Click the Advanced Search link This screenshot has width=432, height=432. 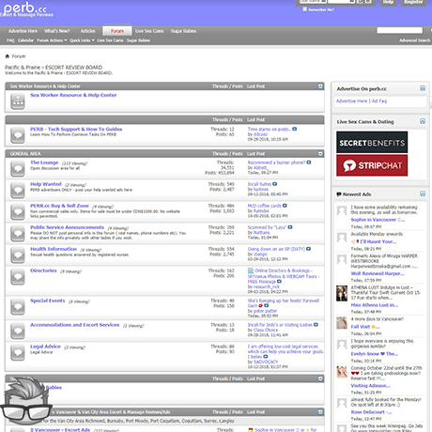pyautogui.click(x=414, y=40)
